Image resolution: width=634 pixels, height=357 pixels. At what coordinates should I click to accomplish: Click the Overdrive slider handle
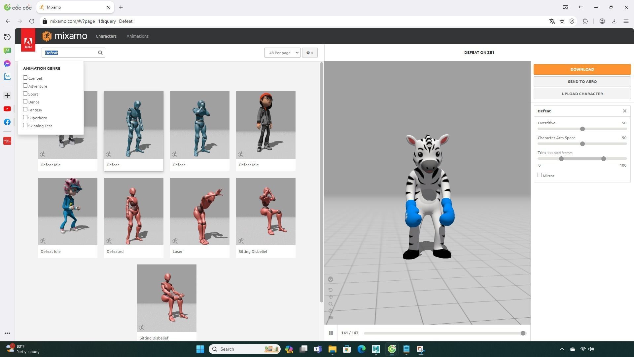tap(582, 129)
